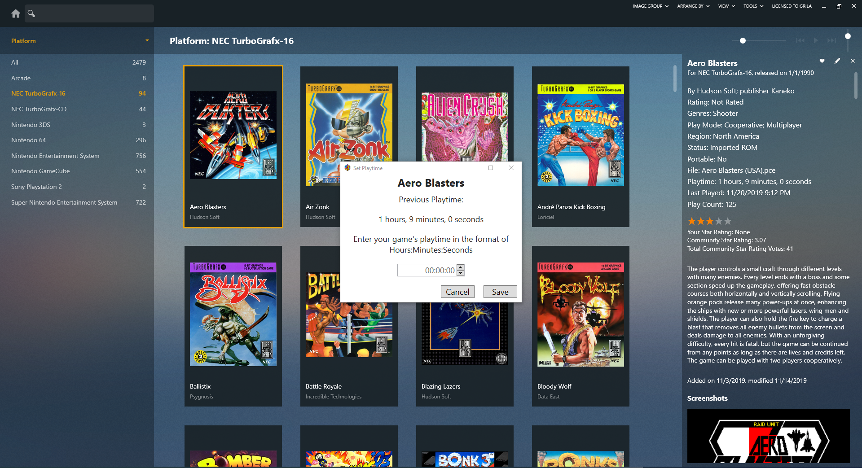Edit Aero Blasters details with pencil icon
The height and width of the screenshot is (468, 862).
coord(837,61)
